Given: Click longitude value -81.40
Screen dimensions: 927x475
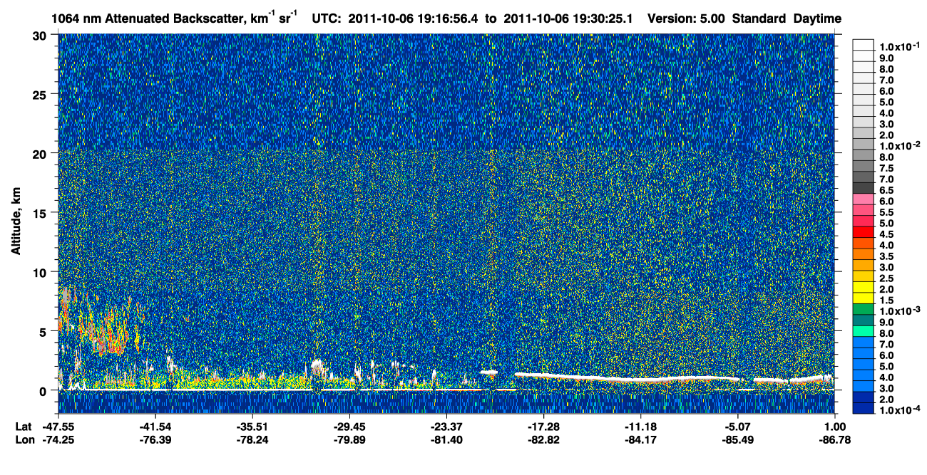Looking at the screenshot, I should [446, 439].
